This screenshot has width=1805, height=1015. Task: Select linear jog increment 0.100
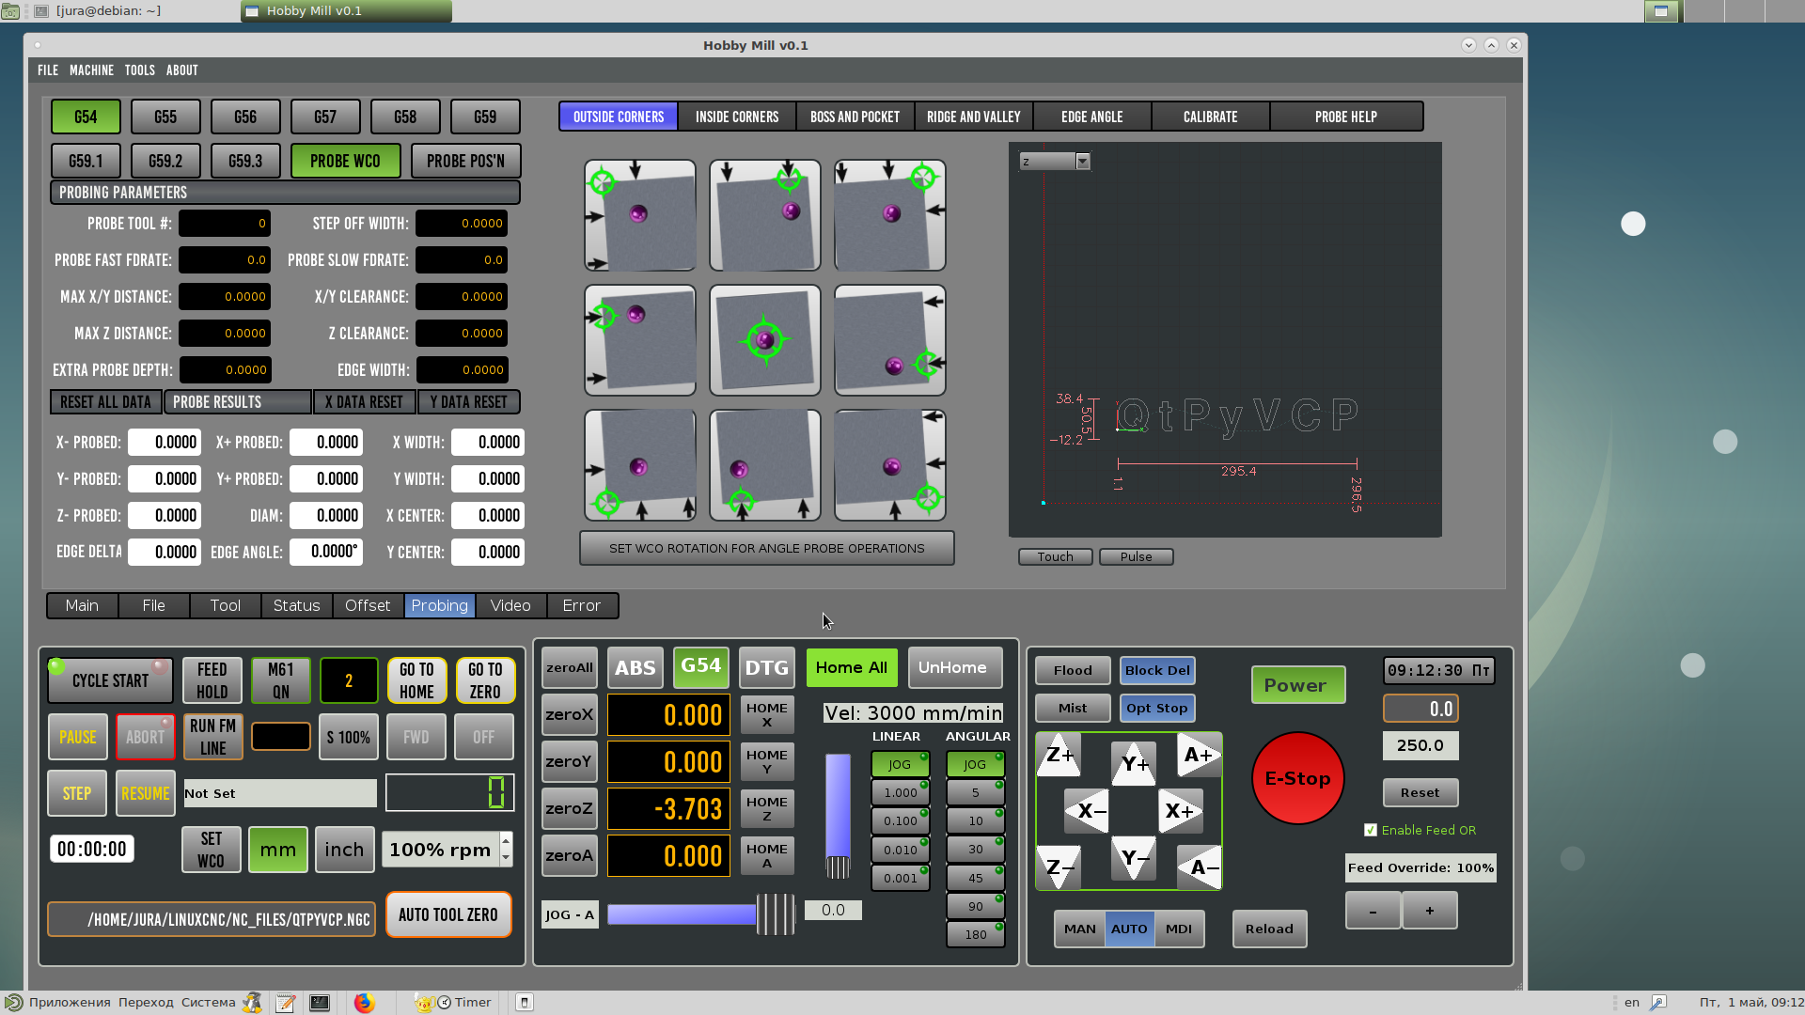tap(901, 820)
